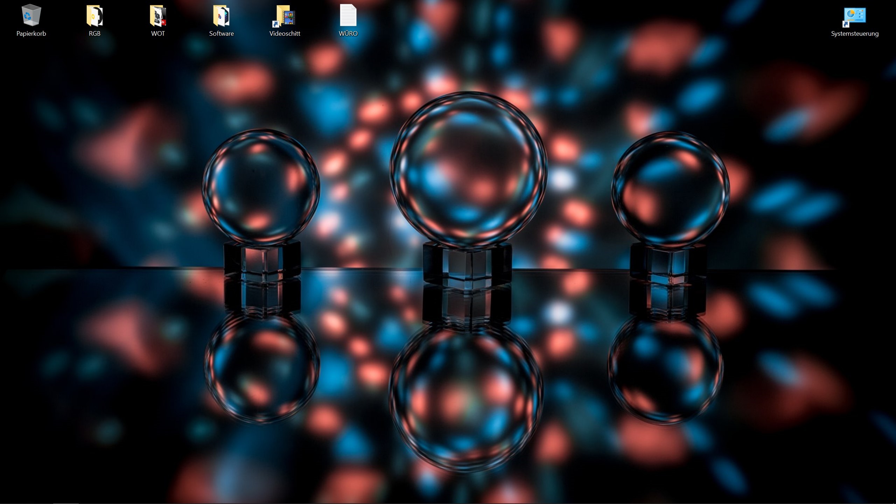The height and width of the screenshot is (504, 896).
Task: Select the Videoschitt shortcut folder icon
Action: click(286, 16)
